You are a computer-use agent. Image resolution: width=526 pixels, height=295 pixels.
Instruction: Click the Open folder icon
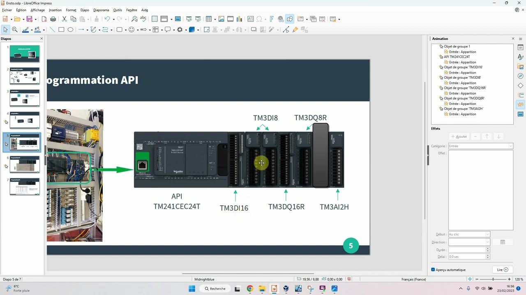[x=17, y=19]
